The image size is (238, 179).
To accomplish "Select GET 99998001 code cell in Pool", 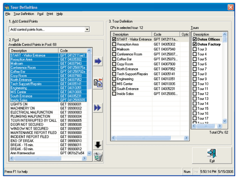I will coord(71,104).
